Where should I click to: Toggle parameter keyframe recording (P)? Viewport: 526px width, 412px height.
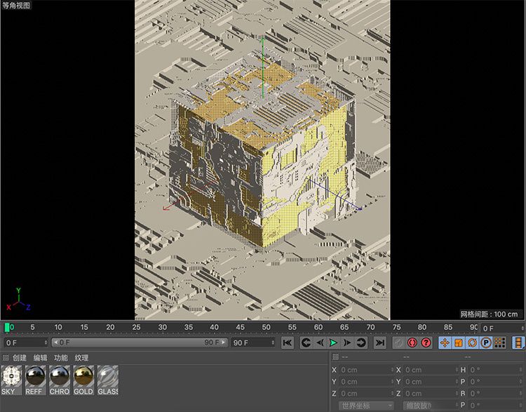(485, 343)
